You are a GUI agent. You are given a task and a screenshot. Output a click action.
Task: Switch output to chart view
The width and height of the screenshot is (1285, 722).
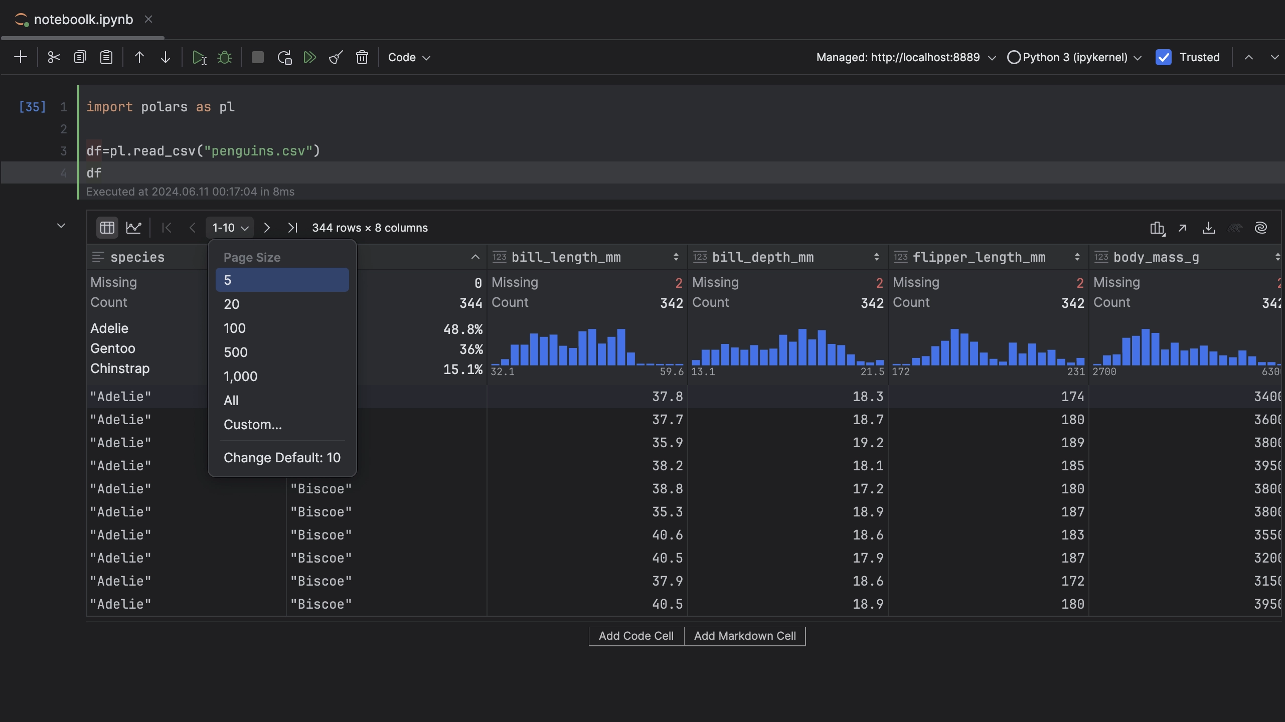click(x=133, y=228)
